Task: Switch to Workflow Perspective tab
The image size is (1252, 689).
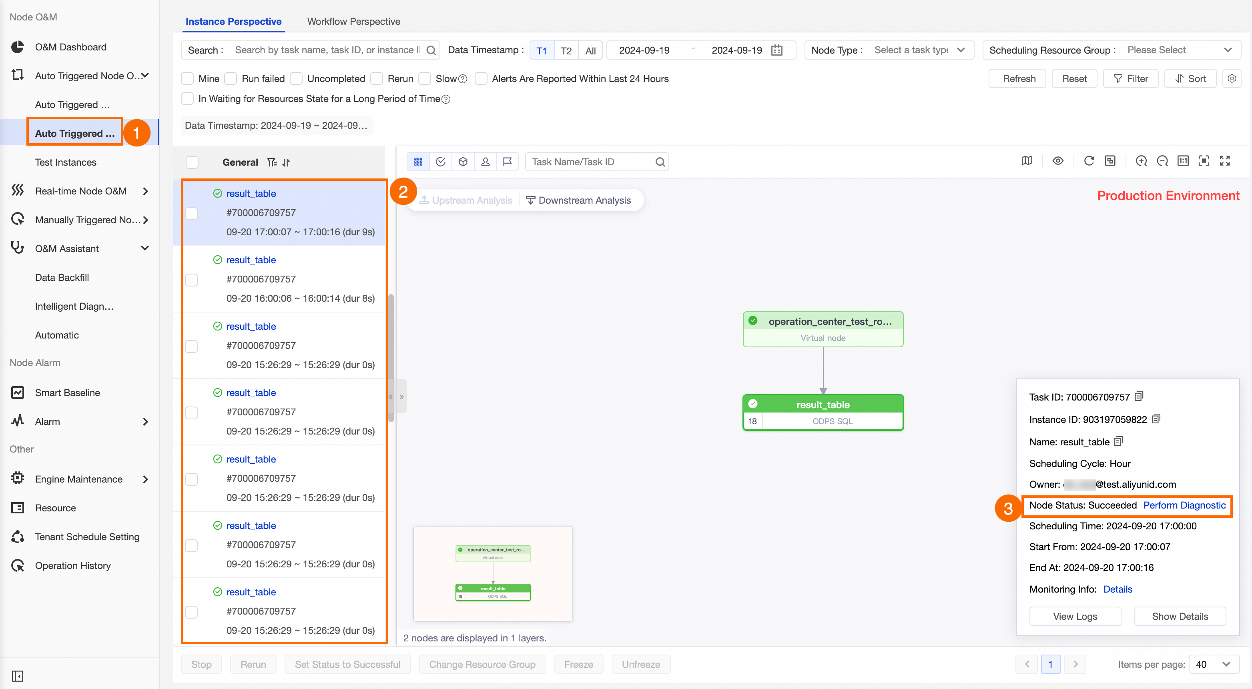Action: coord(353,21)
